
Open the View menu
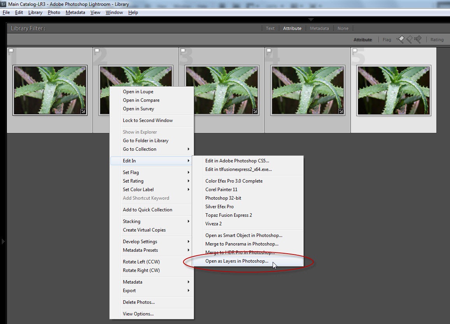point(95,12)
